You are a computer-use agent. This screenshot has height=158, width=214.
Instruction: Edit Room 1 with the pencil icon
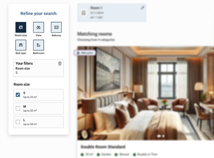142,8
